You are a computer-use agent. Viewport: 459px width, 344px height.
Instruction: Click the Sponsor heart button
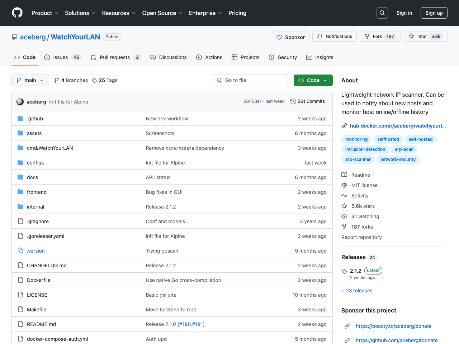click(x=290, y=37)
